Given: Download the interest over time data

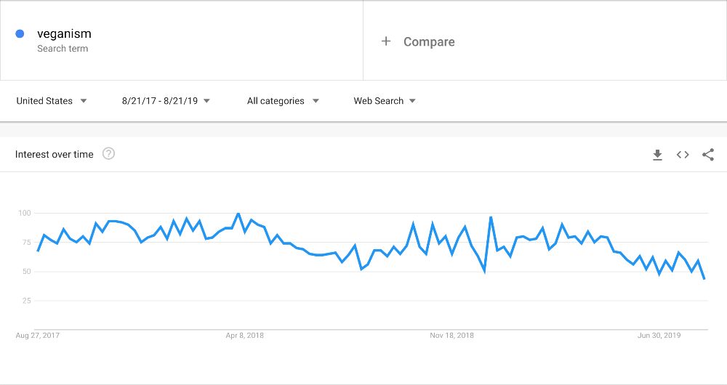Looking at the screenshot, I should click(657, 155).
